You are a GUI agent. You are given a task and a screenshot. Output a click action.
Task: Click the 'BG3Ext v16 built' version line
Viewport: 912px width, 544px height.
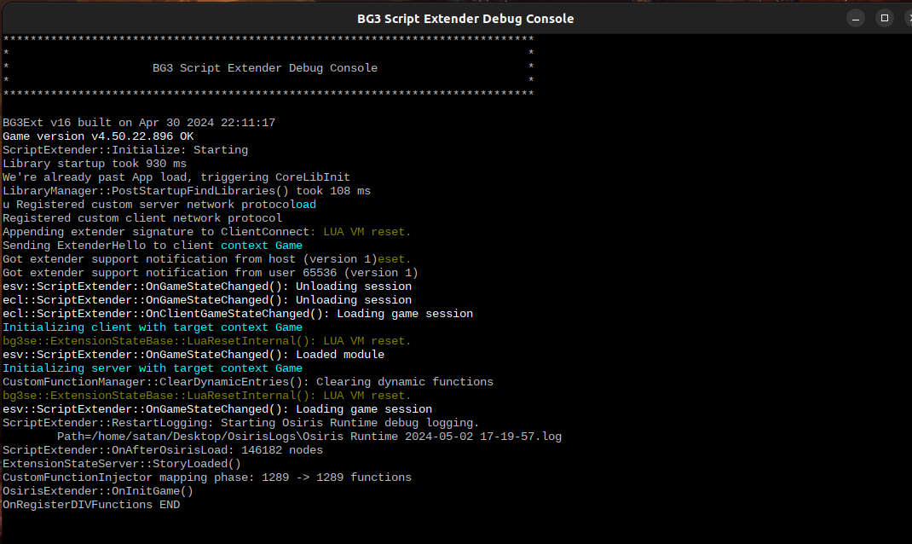pyautogui.click(x=136, y=122)
